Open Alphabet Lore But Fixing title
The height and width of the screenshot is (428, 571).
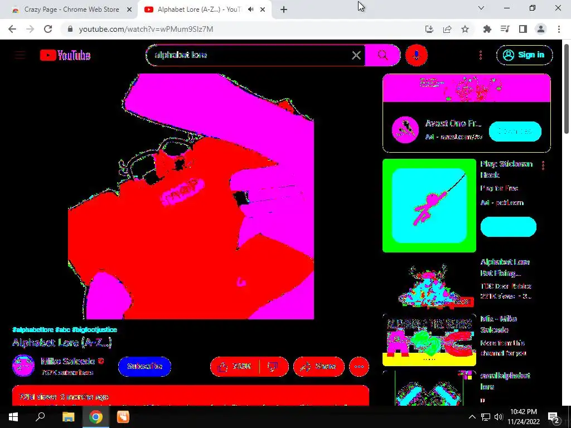(505, 267)
